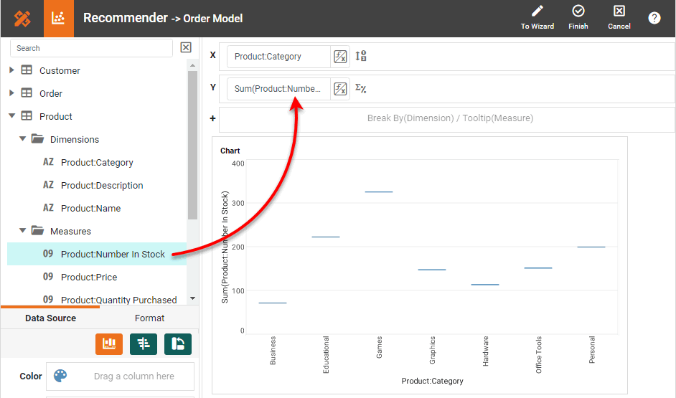This screenshot has width=676, height=398.
Task: Expand the Order table node
Action: pos(11,93)
